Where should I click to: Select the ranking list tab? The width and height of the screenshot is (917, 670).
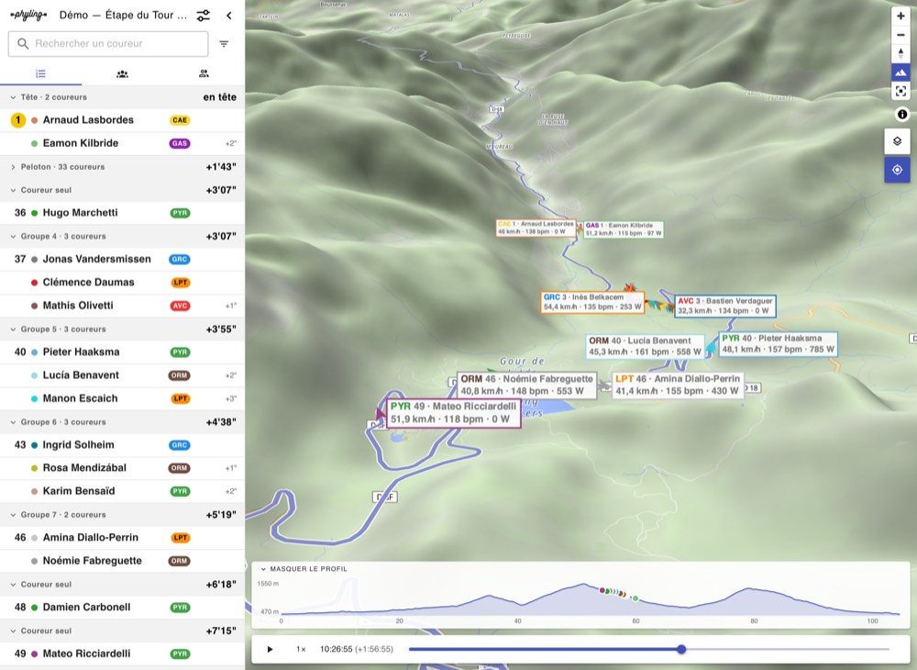[x=40, y=73]
